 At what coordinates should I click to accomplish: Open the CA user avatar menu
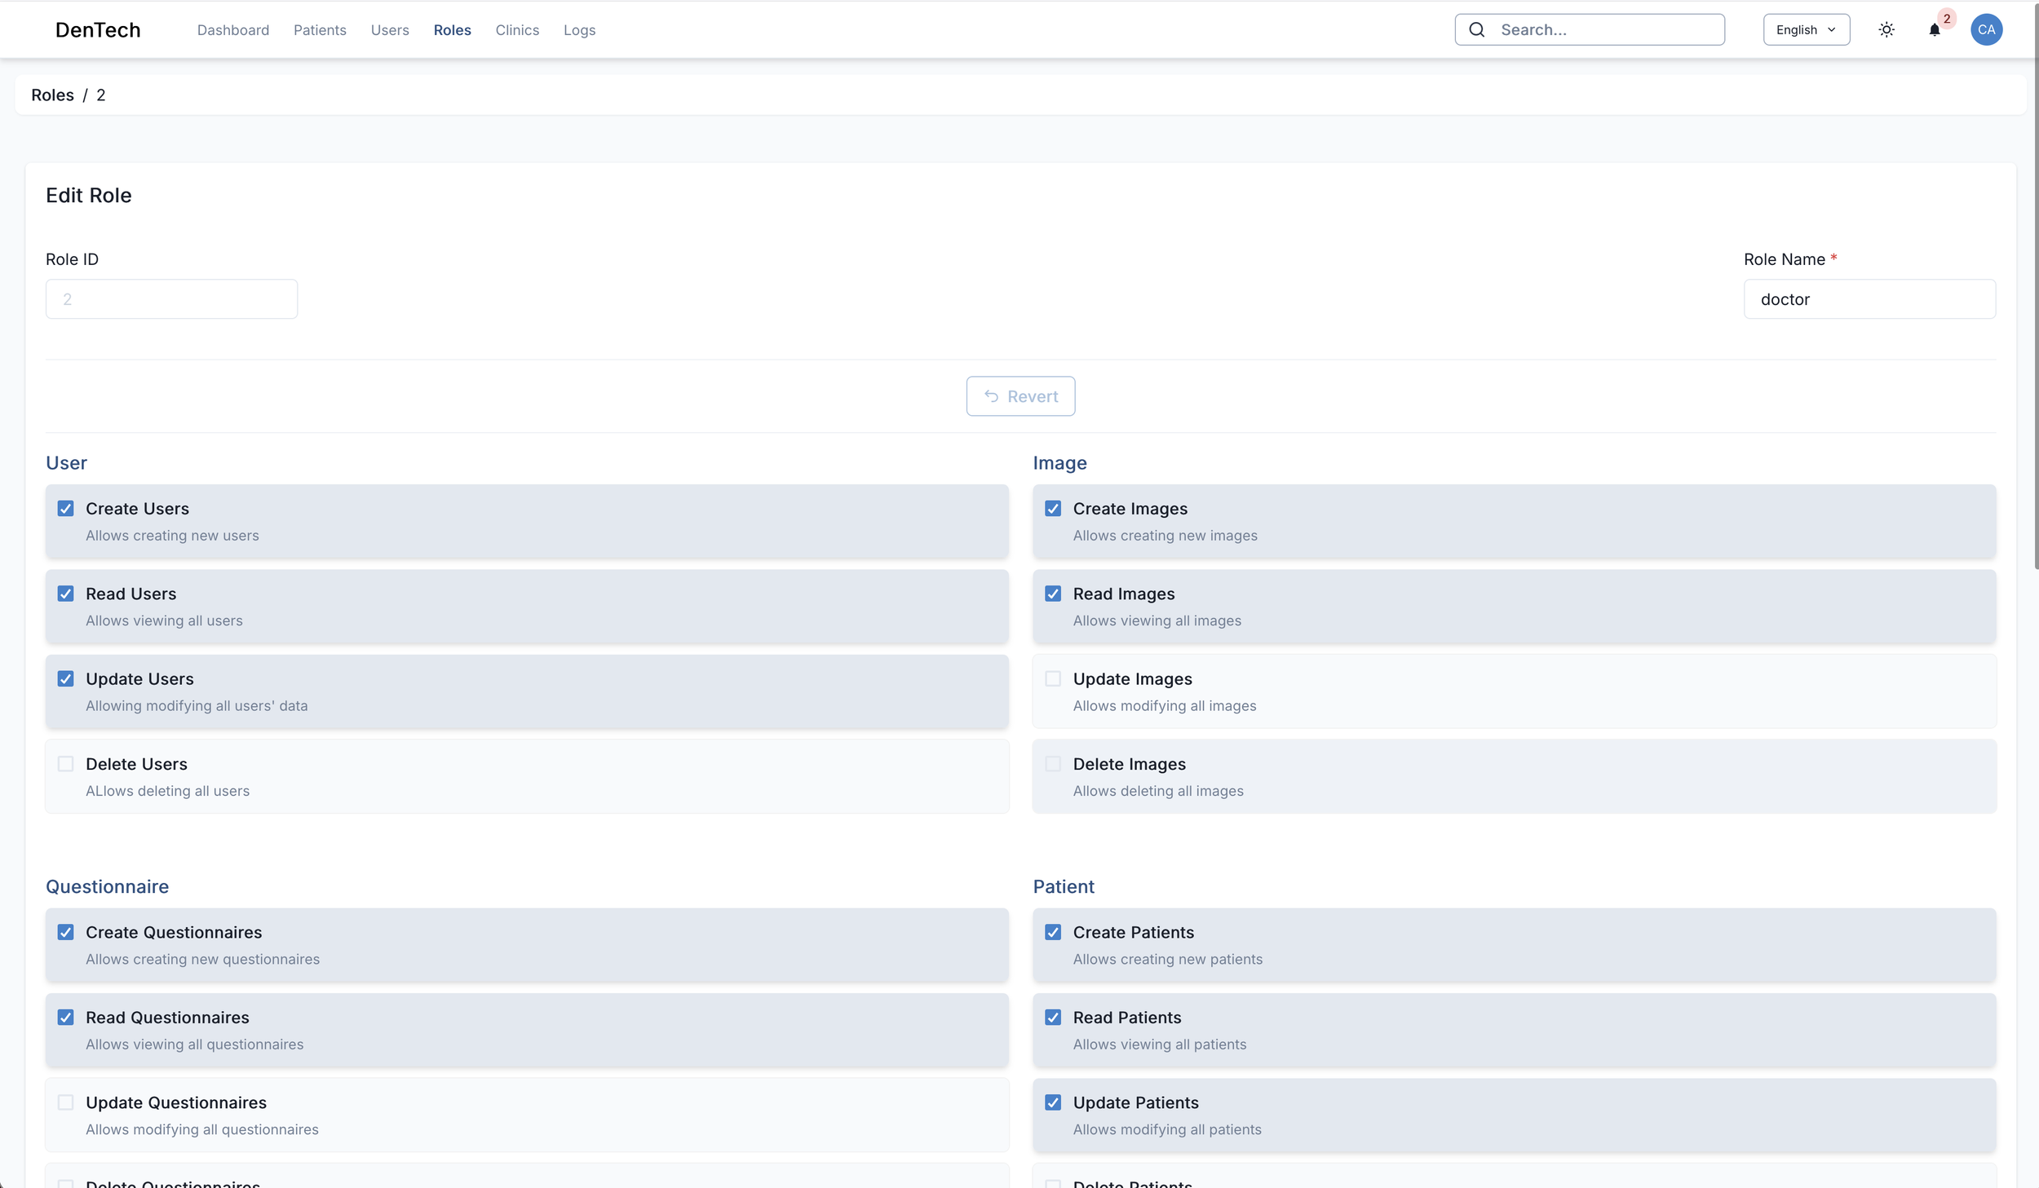1987,30
